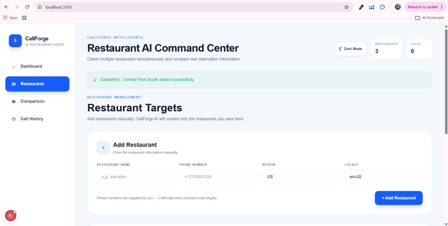This screenshot has height=226, width=448.
Task: Open the All Bookmarks folder
Action: (x=430, y=18)
